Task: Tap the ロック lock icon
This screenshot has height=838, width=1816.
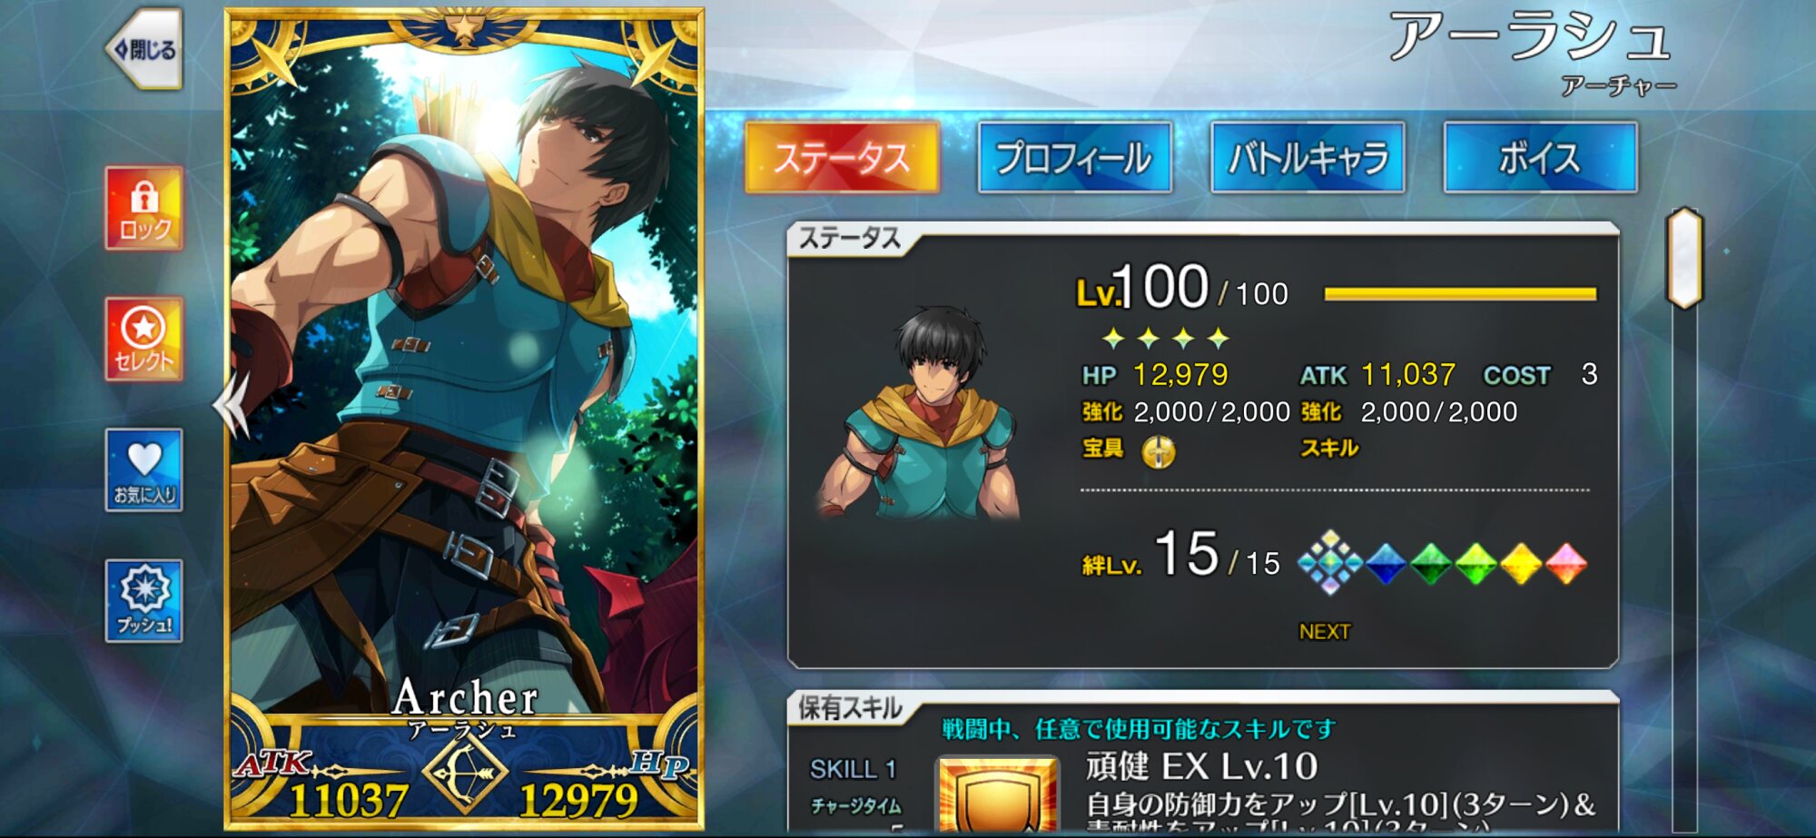Action: point(143,208)
